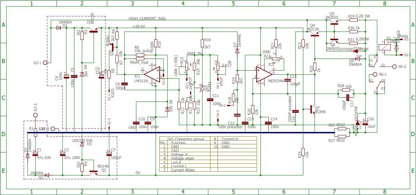Select the D7 1N4446 diode symbol
This screenshot has height=195, width=416.
pyautogui.click(x=237, y=51)
